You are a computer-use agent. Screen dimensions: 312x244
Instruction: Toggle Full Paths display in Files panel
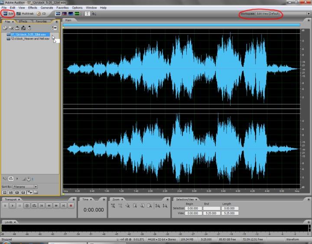36,192
